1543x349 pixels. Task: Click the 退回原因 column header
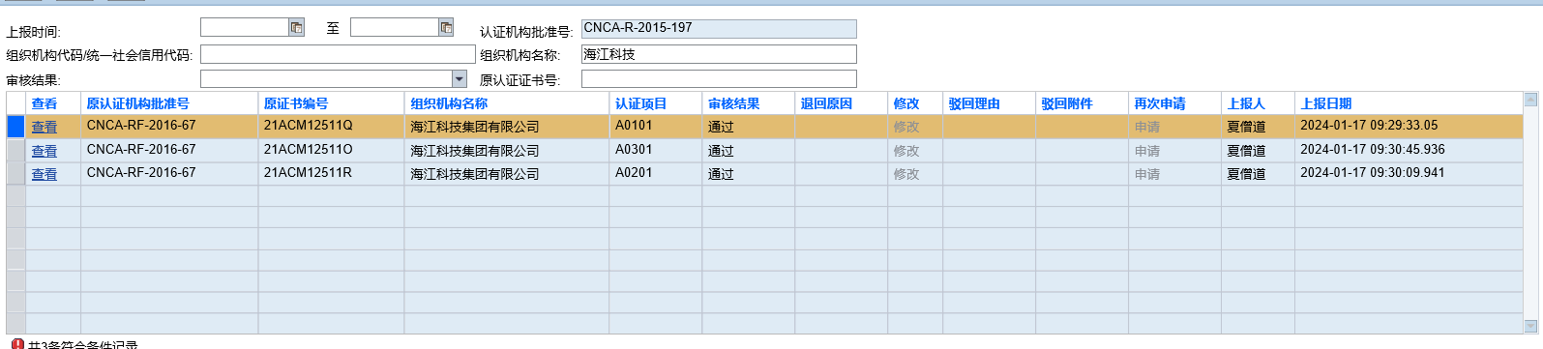pos(826,103)
